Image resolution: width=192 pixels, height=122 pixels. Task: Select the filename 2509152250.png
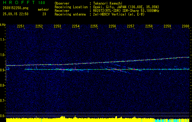click(16, 8)
